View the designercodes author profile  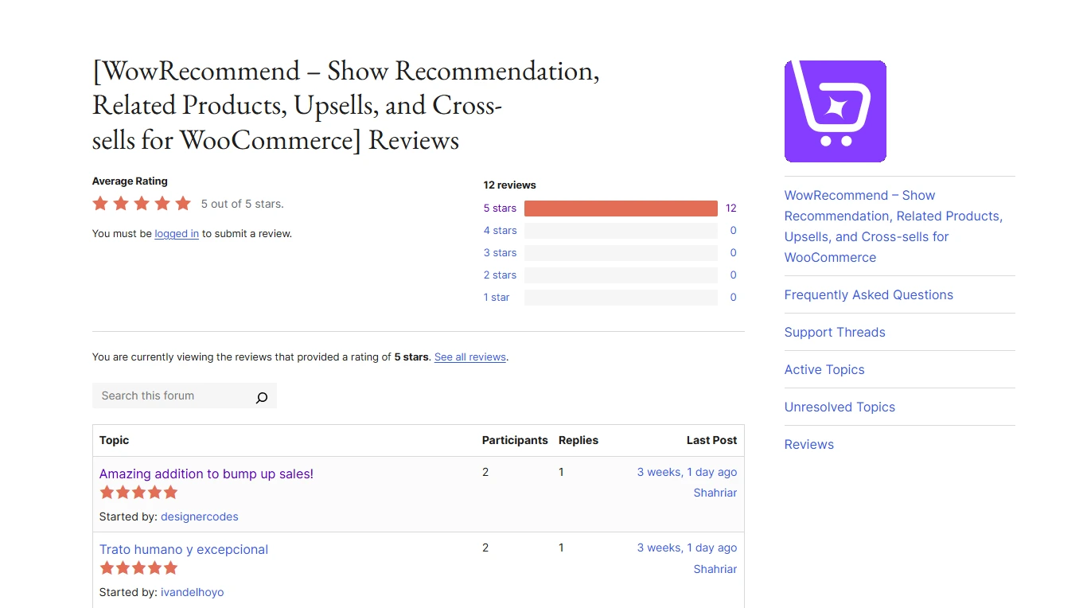(x=200, y=516)
